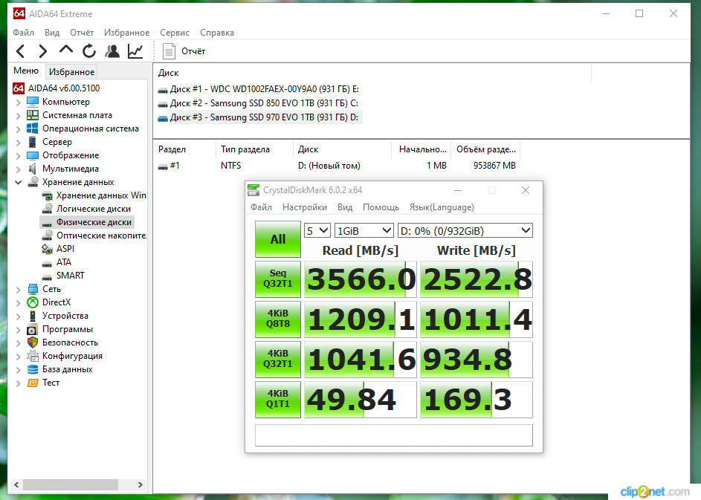Viewport: 701px width, 500px height.
Task: Collapse the Хранение данных node
Action: [18, 182]
